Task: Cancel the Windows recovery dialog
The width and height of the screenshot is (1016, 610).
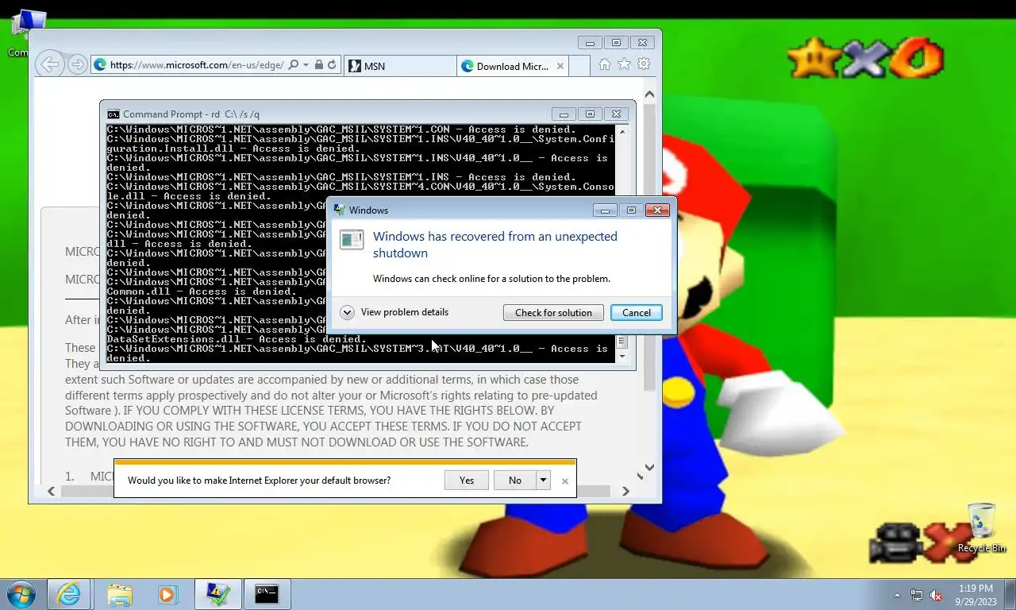Action: [637, 312]
